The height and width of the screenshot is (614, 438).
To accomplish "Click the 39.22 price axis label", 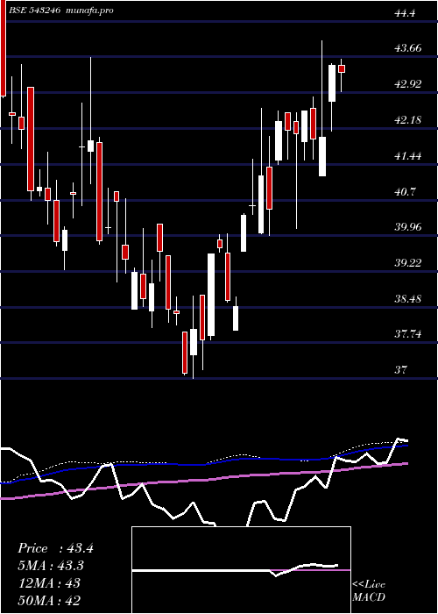I will (x=408, y=263).
